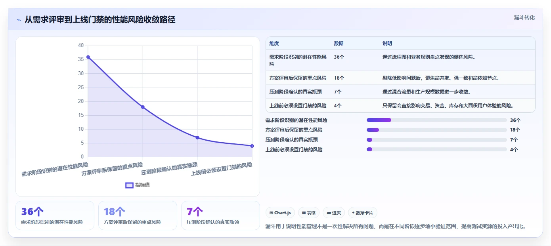551x246 pixels.
Task: Click the 7个 cell in the table
Action: [338, 92]
